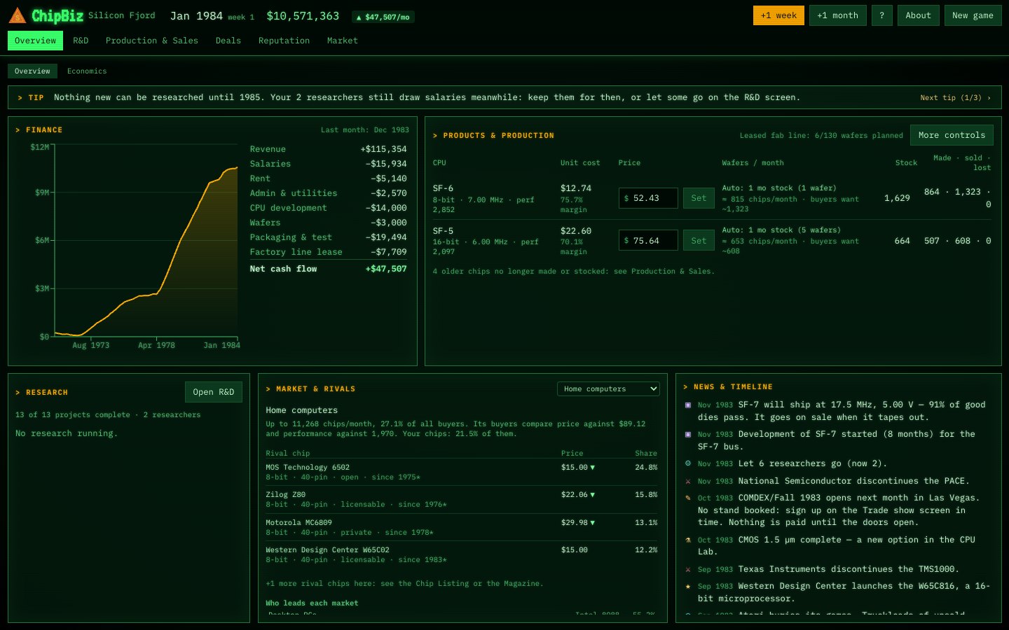This screenshot has height=630, width=1009.
Task: Click the SF-5 CPU name
Action: click(x=443, y=231)
